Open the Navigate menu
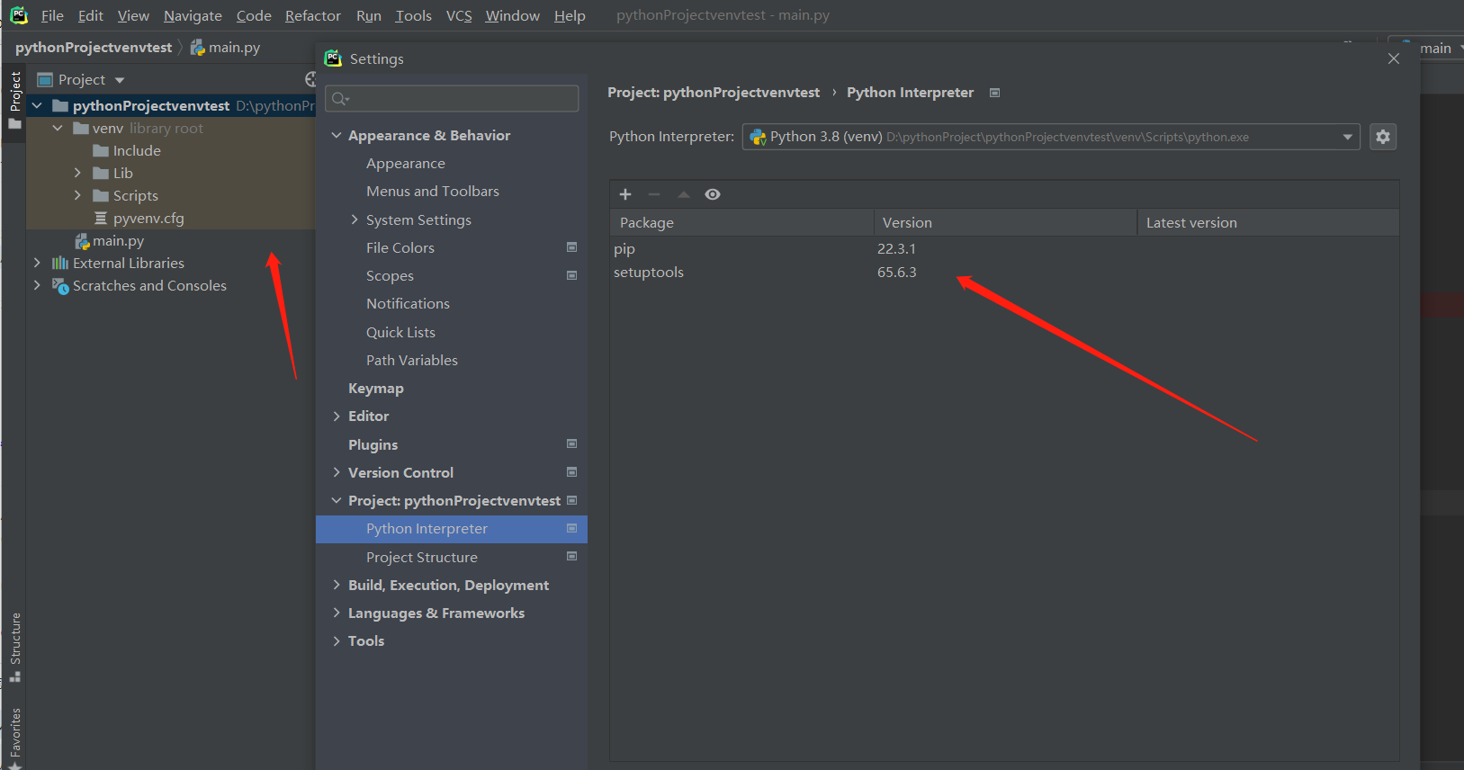1464x770 pixels. 193,16
